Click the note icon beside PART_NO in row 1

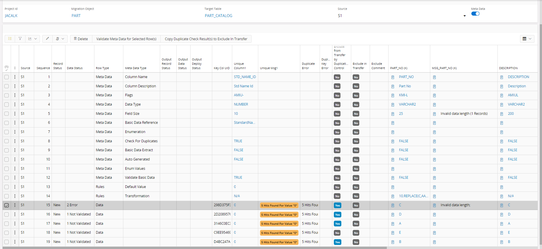pyautogui.click(x=393, y=77)
